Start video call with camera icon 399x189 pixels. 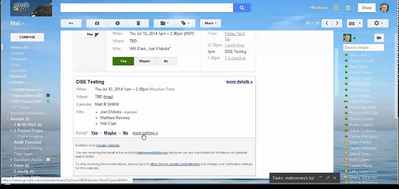pos(379,38)
